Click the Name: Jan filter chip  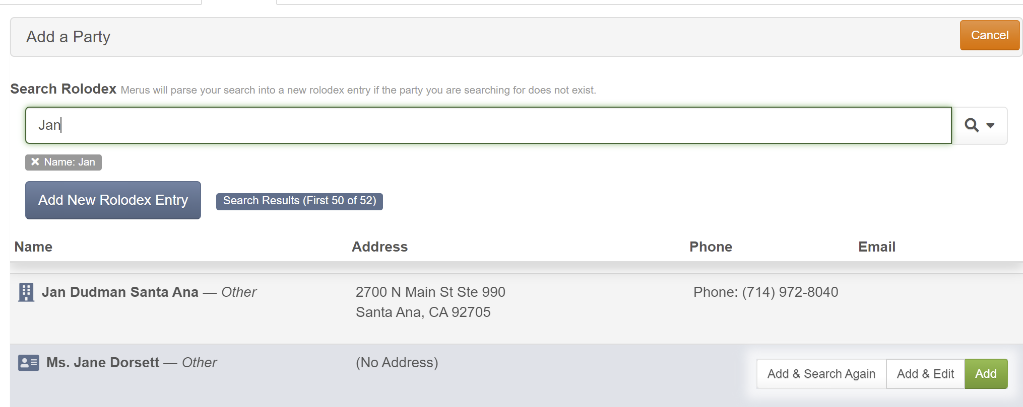(x=63, y=162)
